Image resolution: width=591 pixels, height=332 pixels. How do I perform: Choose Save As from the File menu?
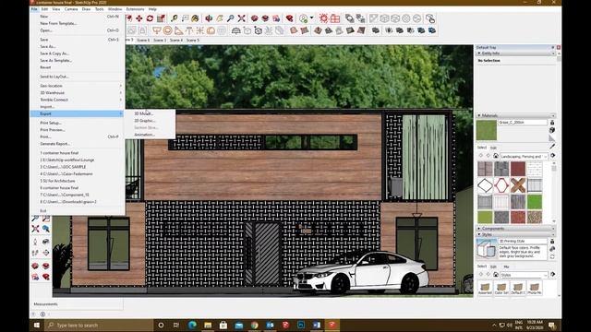point(48,46)
